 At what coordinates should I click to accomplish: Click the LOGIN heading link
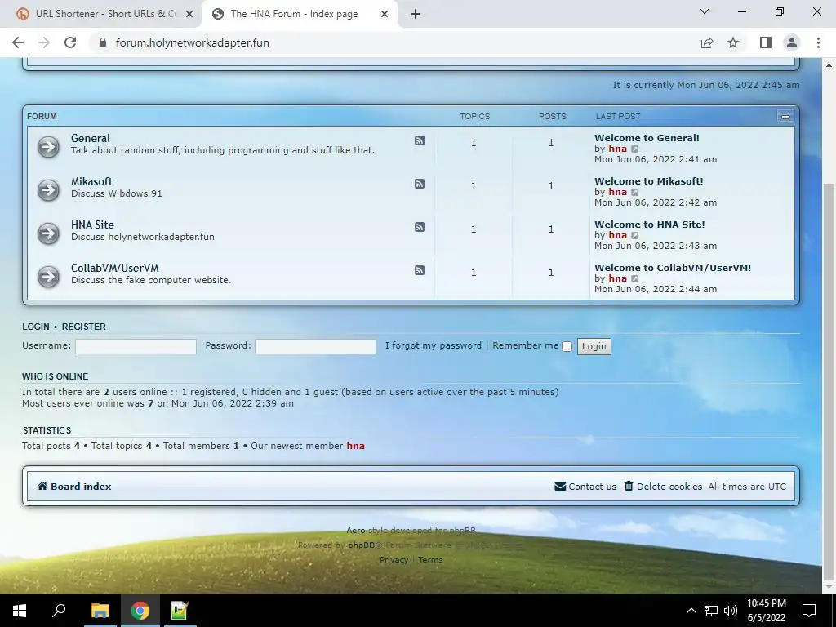[x=36, y=327]
